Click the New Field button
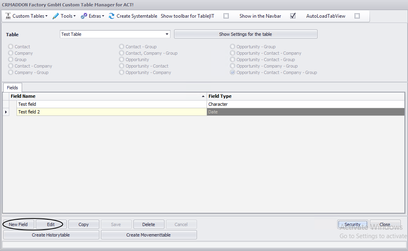Screen dimensions: 408x251 click(x=18, y=224)
